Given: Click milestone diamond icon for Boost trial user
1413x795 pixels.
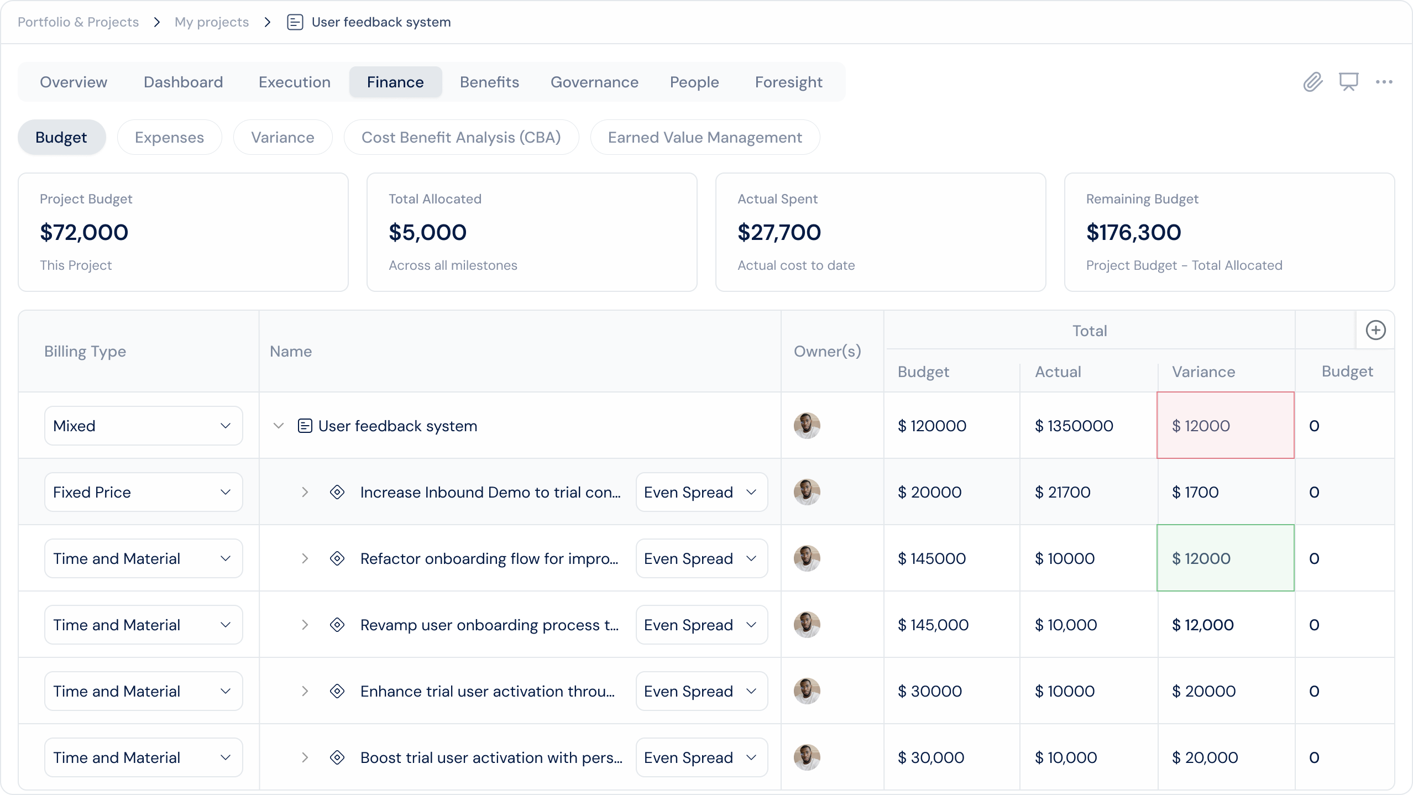Looking at the screenshot, I should [337, 757].
